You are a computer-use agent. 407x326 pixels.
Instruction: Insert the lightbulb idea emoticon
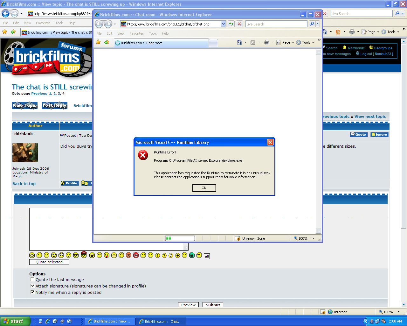pos(171,255)
